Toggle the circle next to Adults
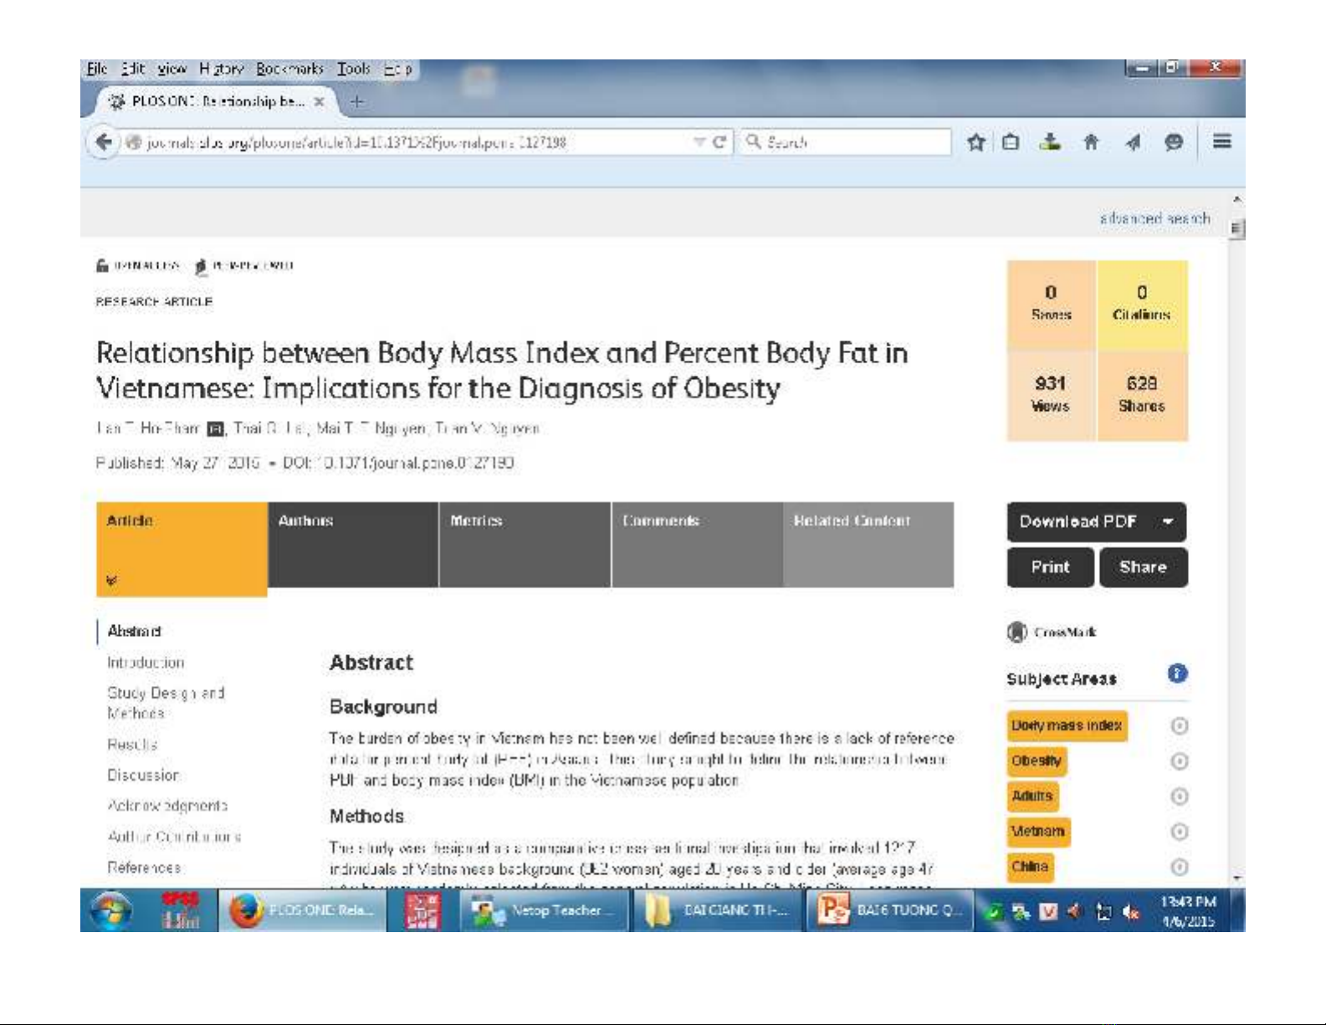 1179,797
